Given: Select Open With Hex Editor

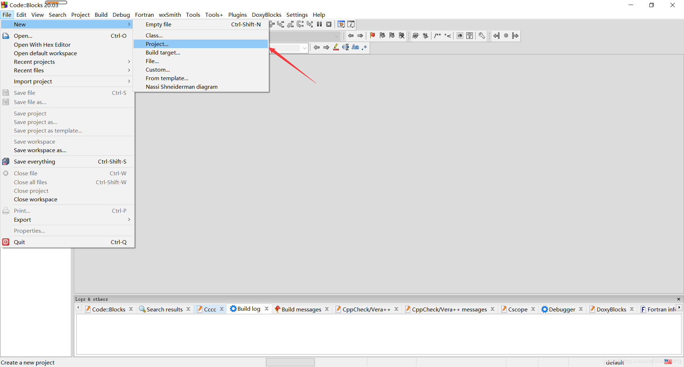Looking at the screenshot, I should point(68,45).
